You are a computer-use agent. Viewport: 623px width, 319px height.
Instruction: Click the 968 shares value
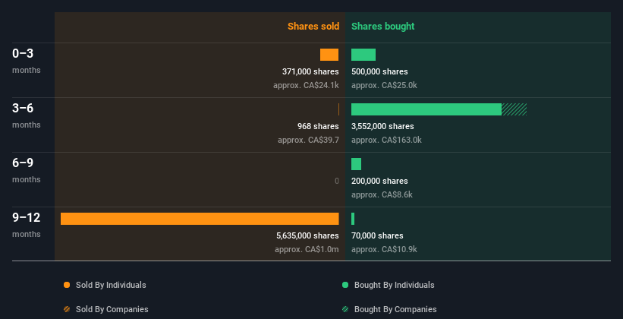[318, 126]
